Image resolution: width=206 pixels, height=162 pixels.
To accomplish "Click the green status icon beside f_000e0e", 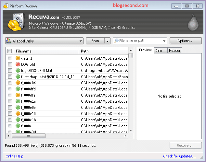I will point(18,107).
